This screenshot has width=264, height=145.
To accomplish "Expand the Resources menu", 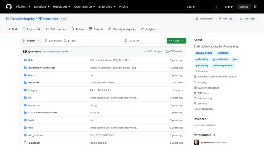I will pyautogui.click(x=62, y=7).
